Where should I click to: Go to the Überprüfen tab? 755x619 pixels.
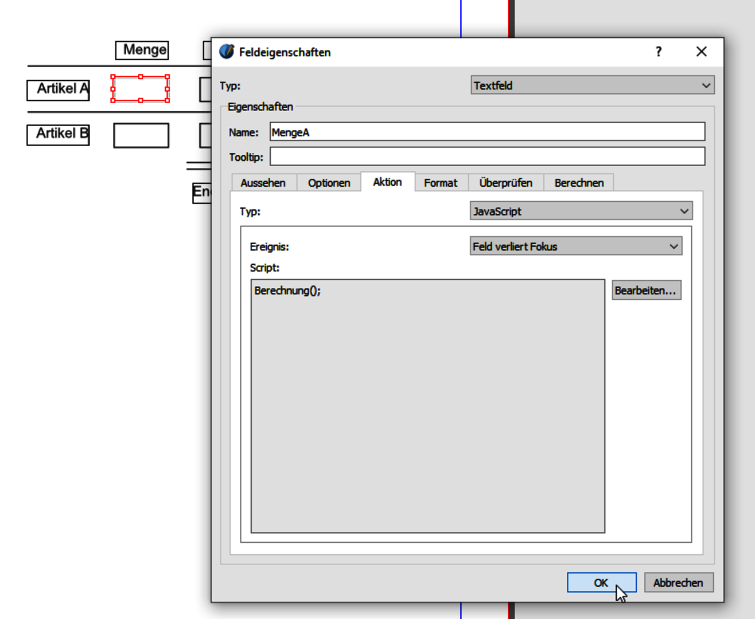point(505,183)
